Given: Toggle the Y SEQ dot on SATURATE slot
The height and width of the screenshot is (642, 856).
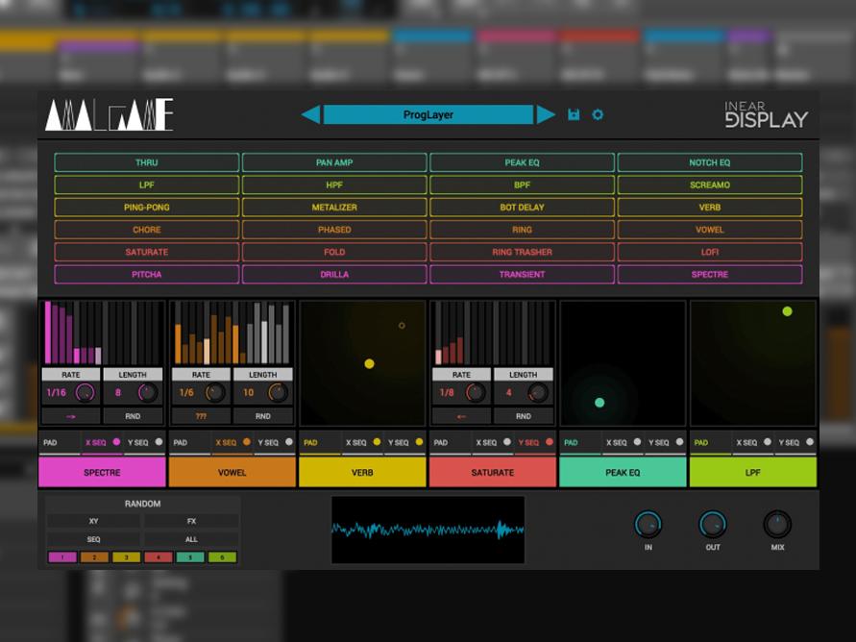Looking at the screenshot, I should tap(550, 442).
